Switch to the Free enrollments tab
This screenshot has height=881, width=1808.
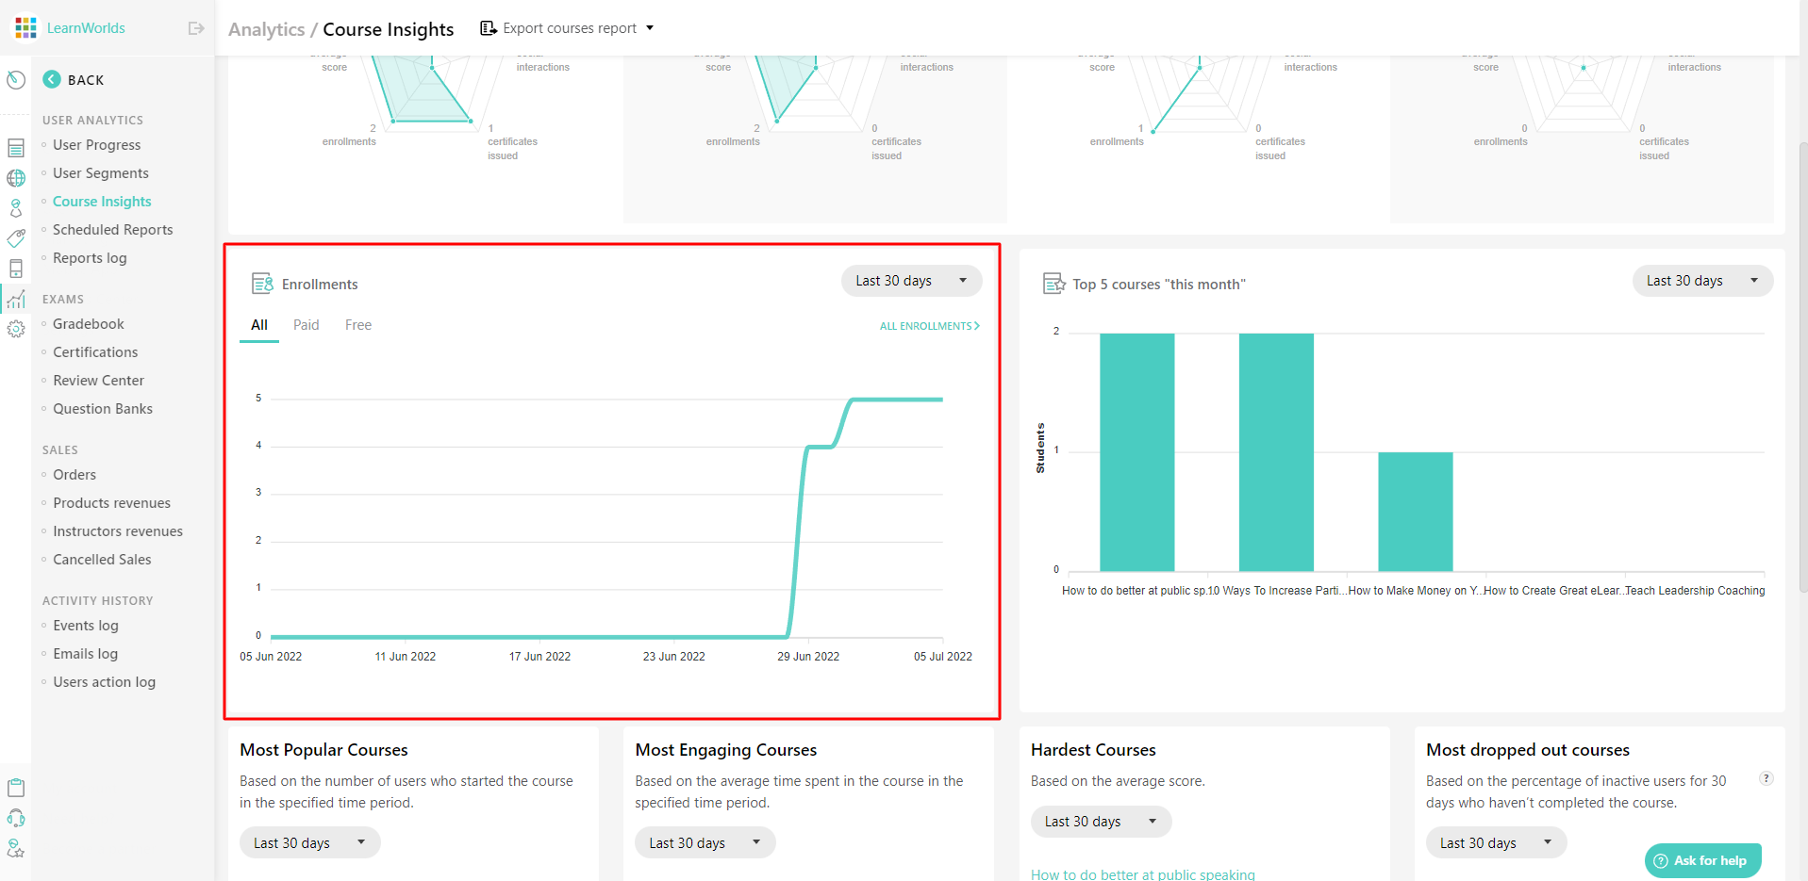[x=357, y=324]
